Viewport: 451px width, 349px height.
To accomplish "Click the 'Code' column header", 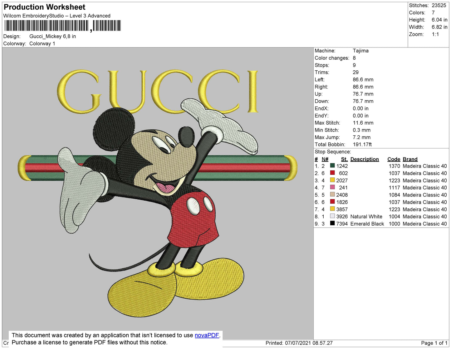I will pos(394,159).
